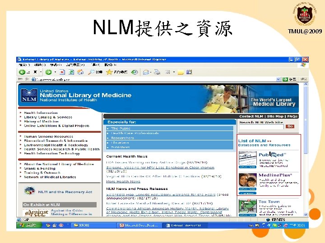Click the page scrollbar up arrow

(306, 84)
